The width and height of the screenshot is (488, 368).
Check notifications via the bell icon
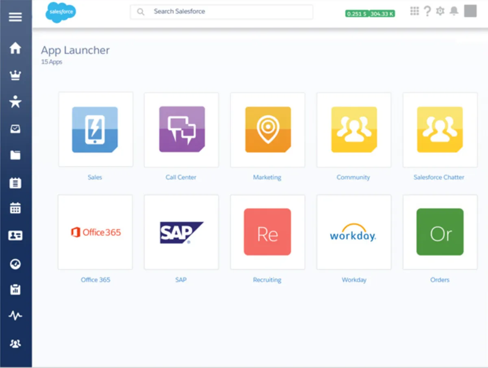[x=454, y=11]
